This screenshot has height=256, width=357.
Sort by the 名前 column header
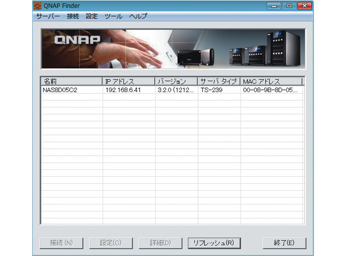(72, 81)
